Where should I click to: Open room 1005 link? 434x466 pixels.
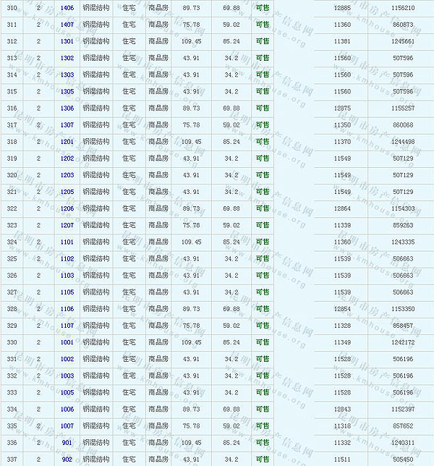coord(67,392)
